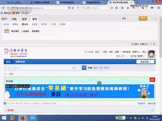Redo the DIY change
This screenshot has width=162, height=121.
coord(136,18)
